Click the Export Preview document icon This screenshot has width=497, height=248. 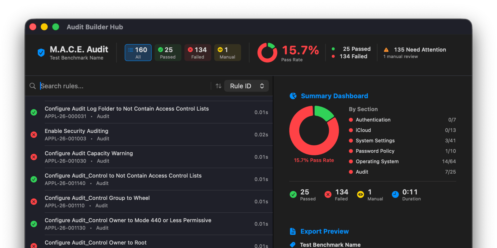tap(293, 231)
